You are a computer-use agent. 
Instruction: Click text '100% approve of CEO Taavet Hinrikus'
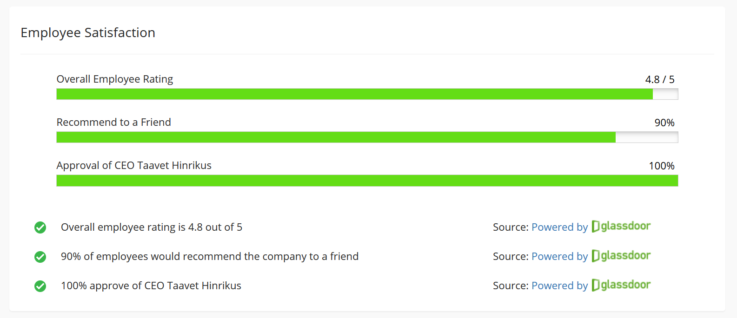coord(151,286)
